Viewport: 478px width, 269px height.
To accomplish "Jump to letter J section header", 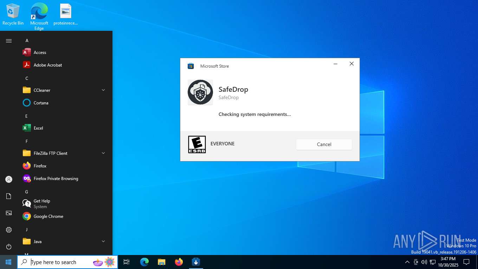I will (26, 230).
